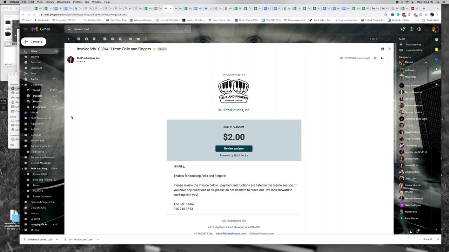Mark the email as unread
Image resolution: width=449 pixels, height=252 pixels.
pos(105,39)
